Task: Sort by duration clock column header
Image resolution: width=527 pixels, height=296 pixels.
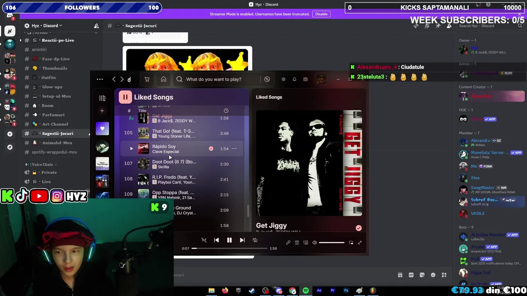Action: [x=226, y=111]
